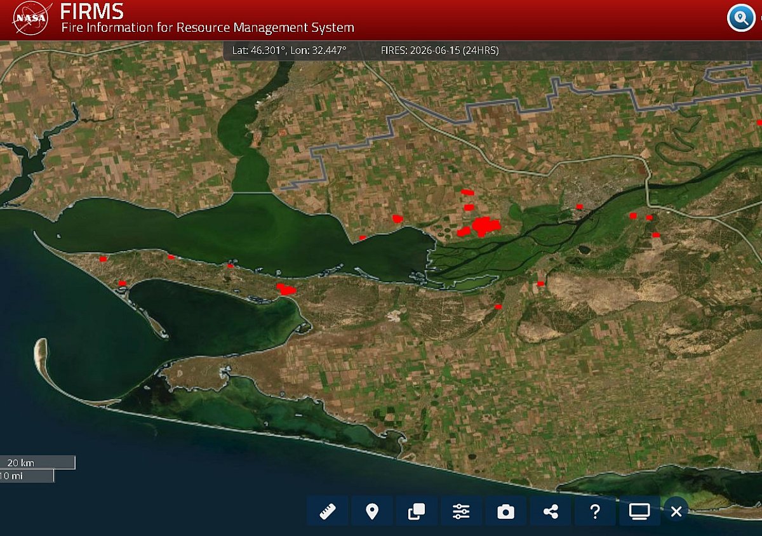762x536 pixels.
Task: Click the share icon
Action: click(x=551, y=511)
